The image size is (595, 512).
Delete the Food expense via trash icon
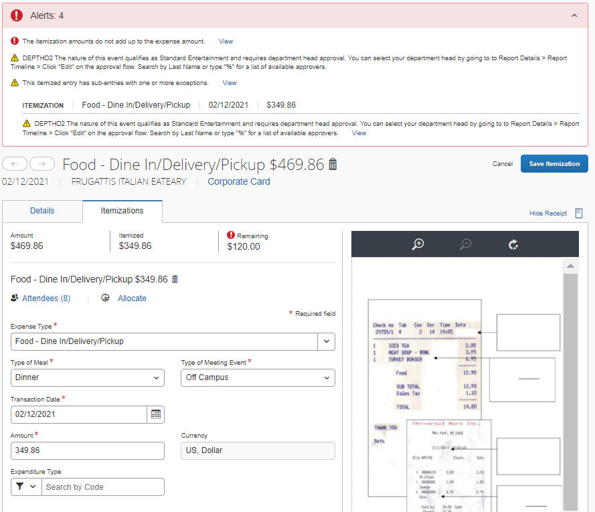click(x=333, y=164)
